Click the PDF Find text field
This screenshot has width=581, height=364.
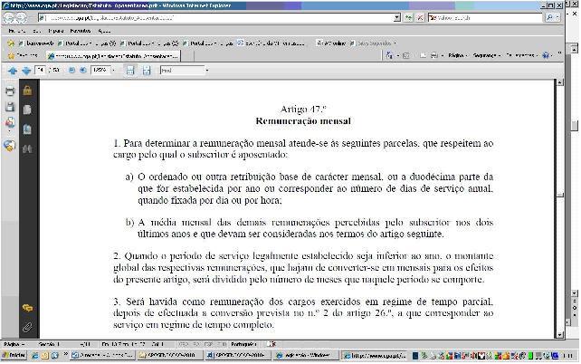click(182, 70)
